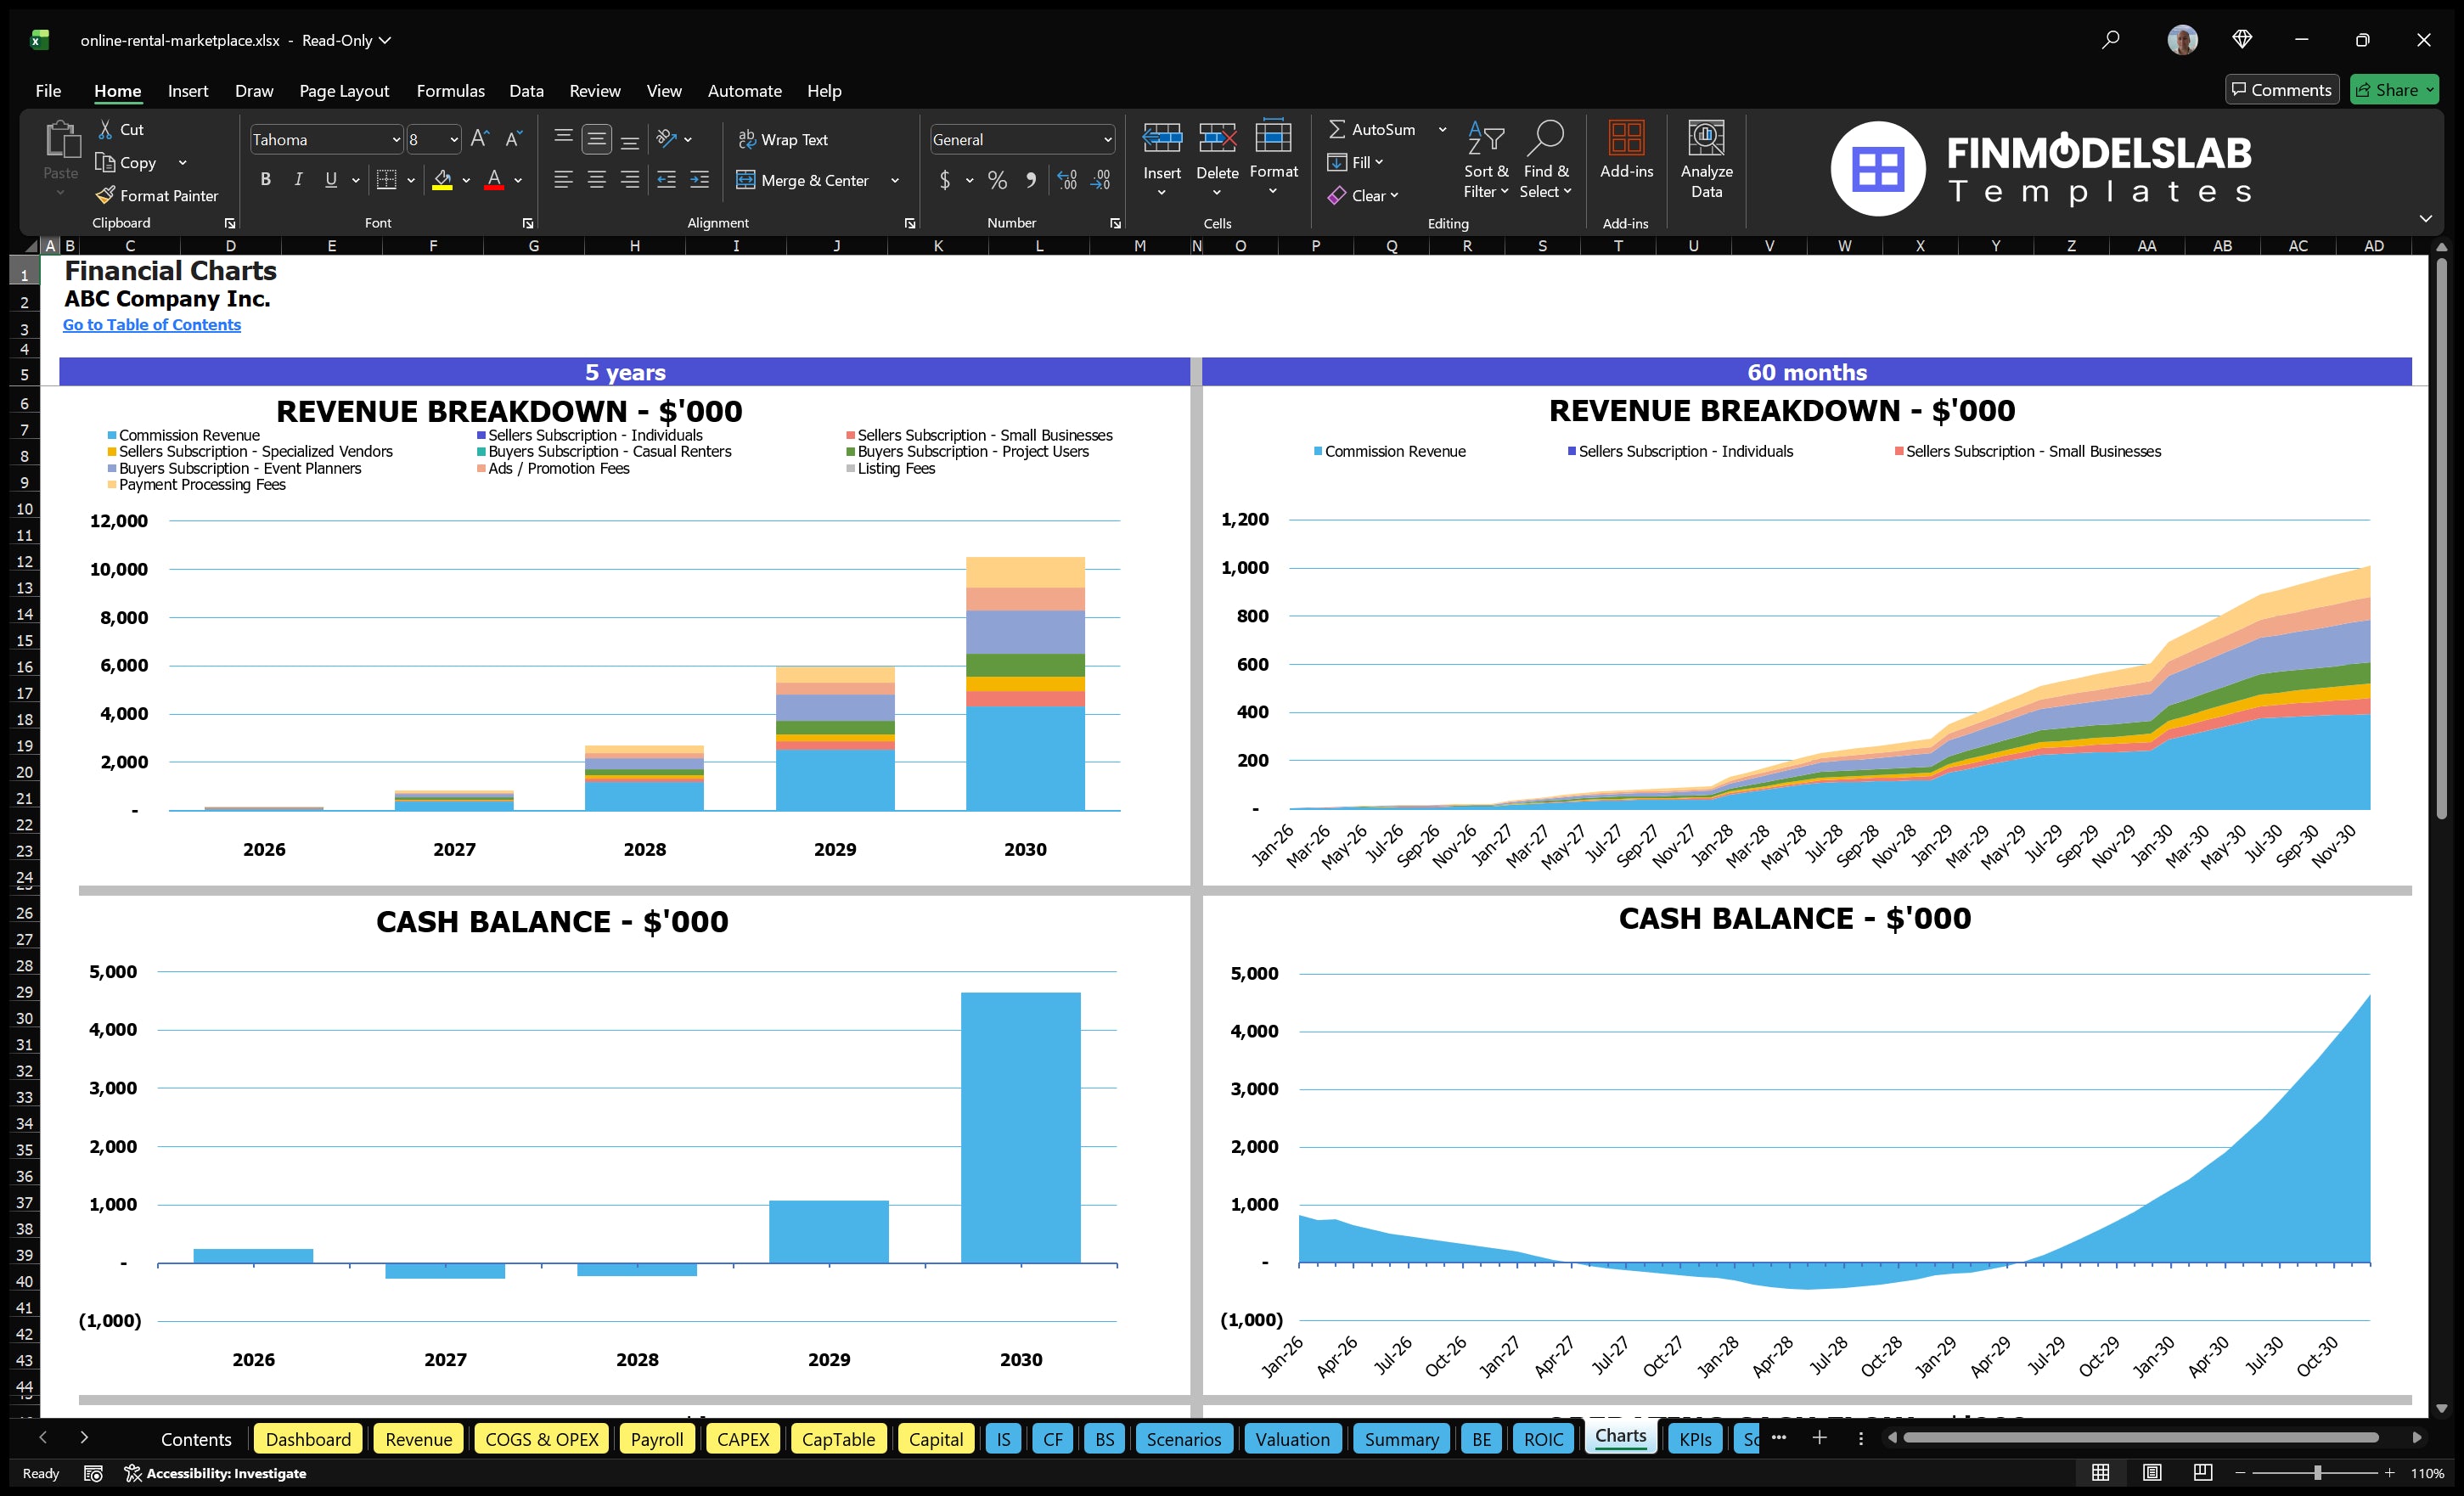This screenshot has height=1496, width=2464.
Task: Open the font name dropdown
Action: tap(396, 139)
